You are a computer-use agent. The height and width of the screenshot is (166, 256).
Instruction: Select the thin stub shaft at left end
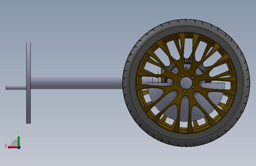[16, 88]
